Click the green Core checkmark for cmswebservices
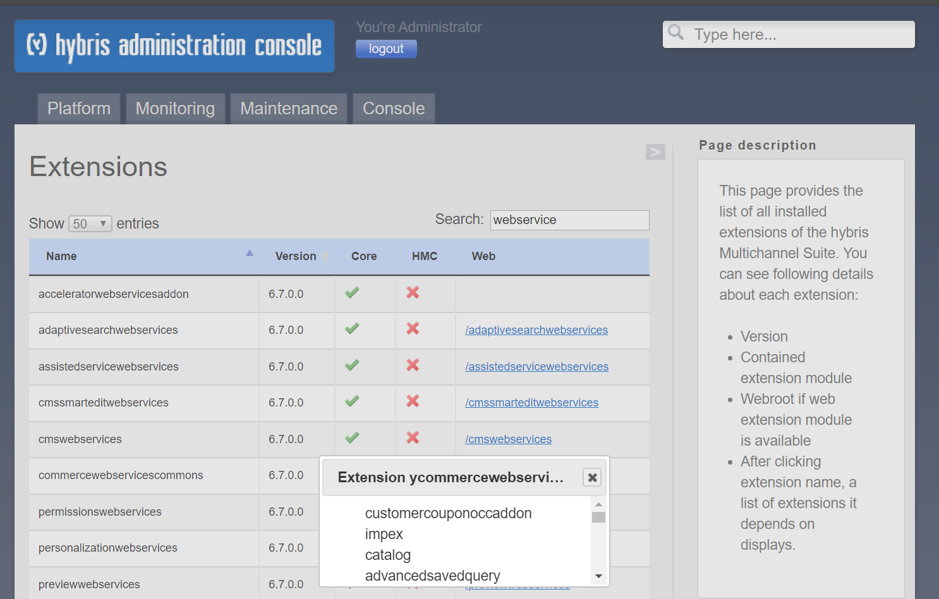Image resolution: width=939 pixels, height=599 pixels. click(x=352, y=437)
